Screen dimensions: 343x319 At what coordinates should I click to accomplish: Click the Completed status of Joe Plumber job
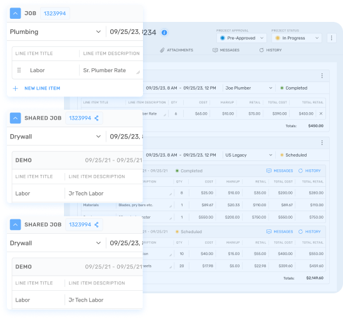tap(294, 88)
